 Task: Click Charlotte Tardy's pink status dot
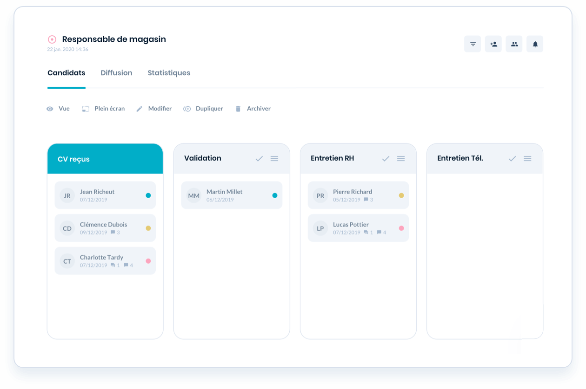[x=148, y=261]
